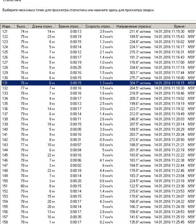Sort by the Высота column header

[22, 26]
